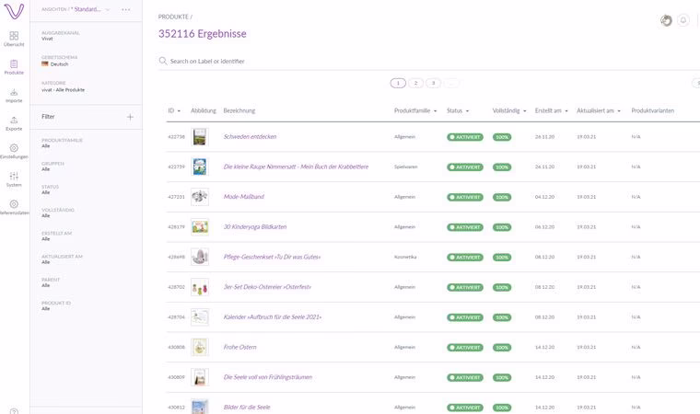700x414 pixels.
Task: Go to Produkte in sidebar
Action: coord(14,65)
